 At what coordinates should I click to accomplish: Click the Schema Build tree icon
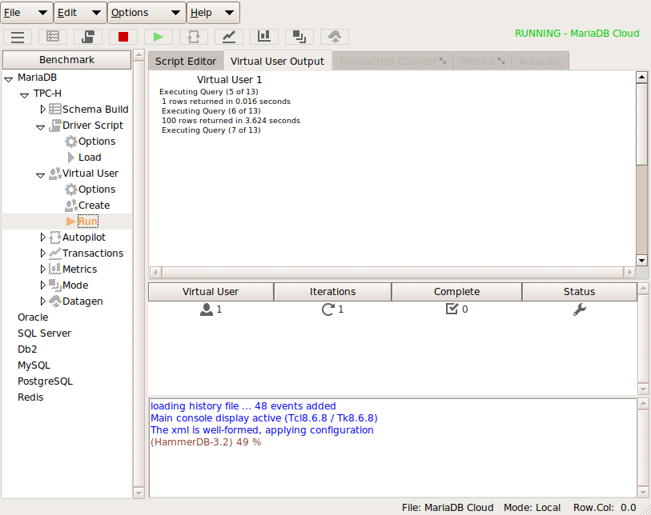coord(54,109)
